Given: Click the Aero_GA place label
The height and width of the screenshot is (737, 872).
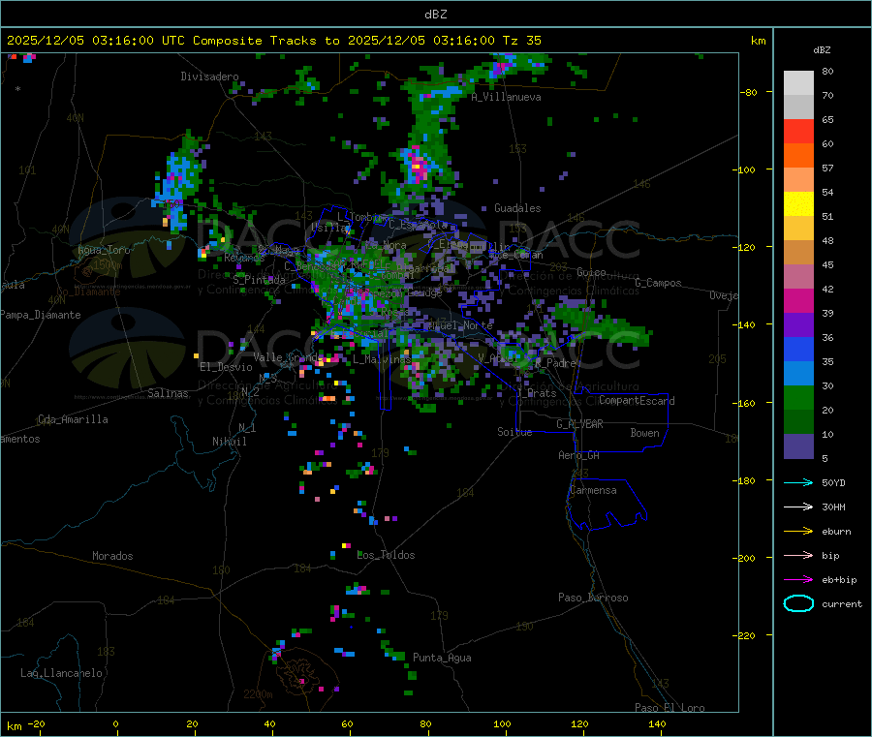Looking at the screenshot, I should pos(579,455).
